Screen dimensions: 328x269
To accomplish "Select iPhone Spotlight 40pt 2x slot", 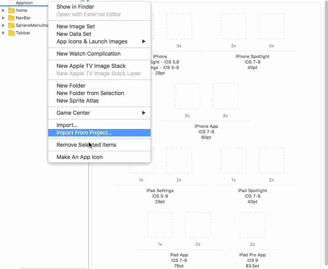I will coord(234,26).
